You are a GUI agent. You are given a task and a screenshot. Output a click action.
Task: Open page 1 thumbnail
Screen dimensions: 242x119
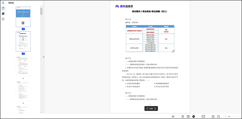(x=23, y=17)
